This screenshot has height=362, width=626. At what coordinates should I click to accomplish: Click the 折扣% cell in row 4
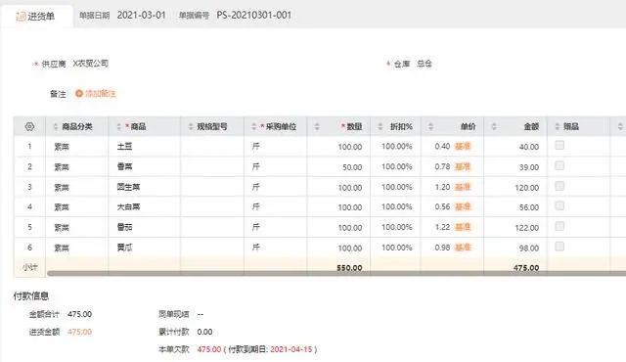[x=395, y=206]
